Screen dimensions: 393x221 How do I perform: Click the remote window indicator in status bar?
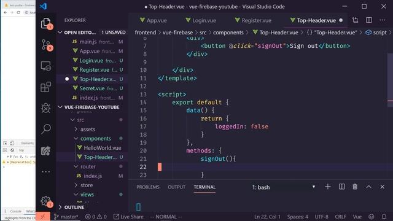pyautogui.click(x=43, y=217)
